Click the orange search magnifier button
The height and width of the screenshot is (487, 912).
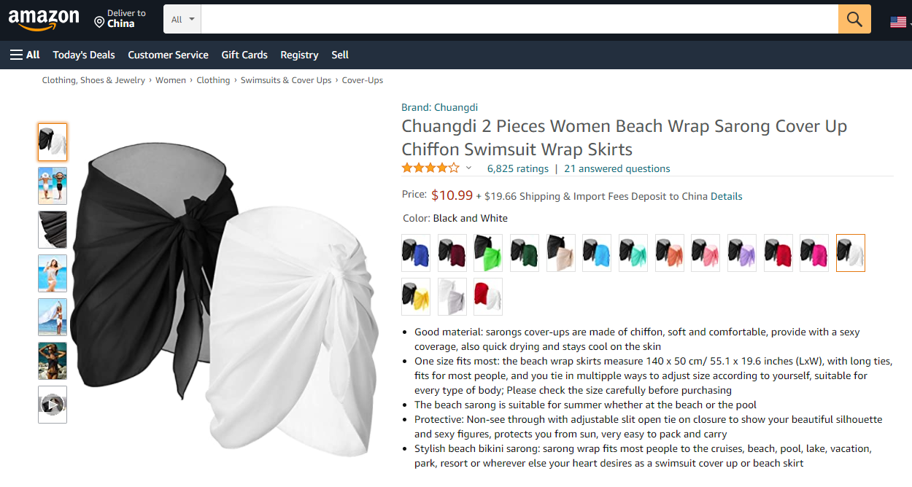(x=854, y=19)
